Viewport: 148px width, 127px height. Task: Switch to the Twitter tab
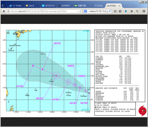click(16, 6)
